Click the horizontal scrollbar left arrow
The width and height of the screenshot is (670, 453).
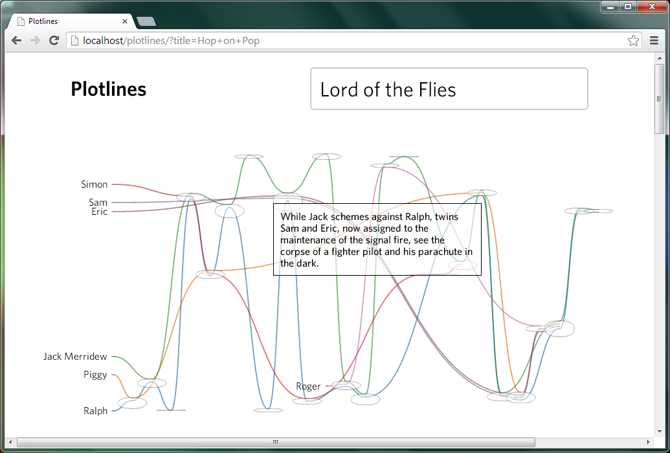(11, 442)
